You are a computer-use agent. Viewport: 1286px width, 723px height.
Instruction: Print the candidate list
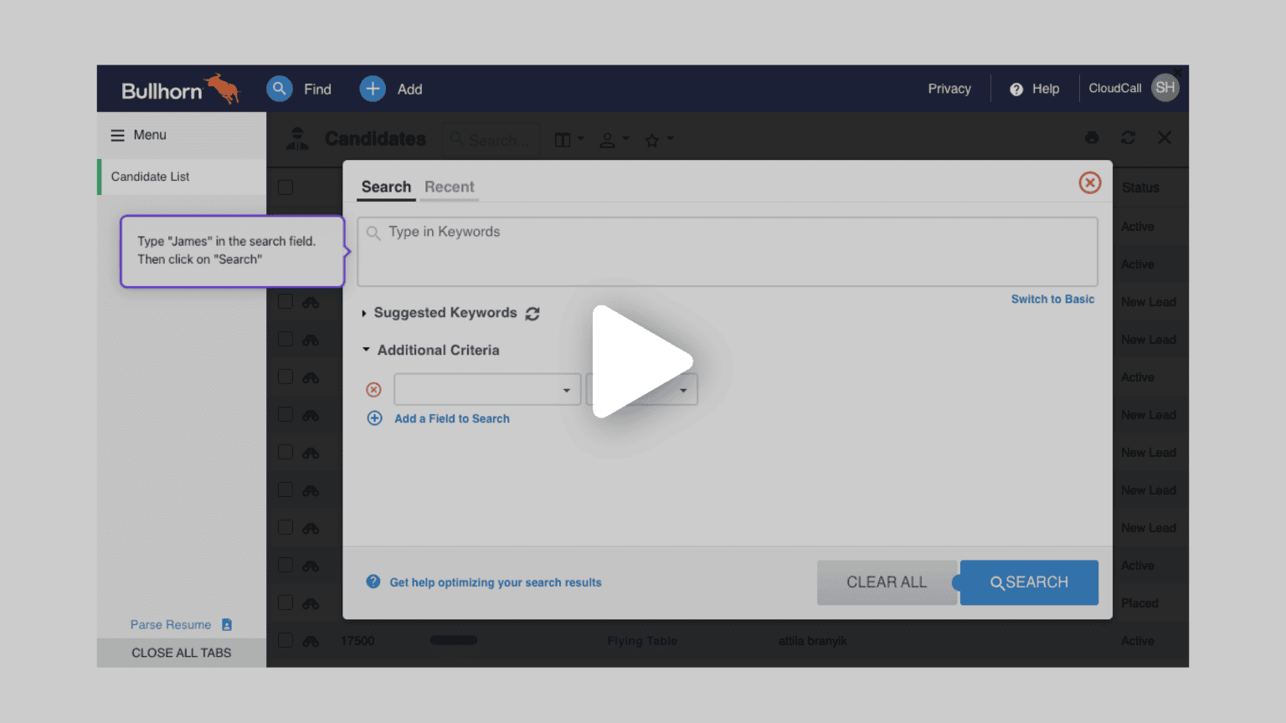pyautogui.click(x=1092, y=137)
